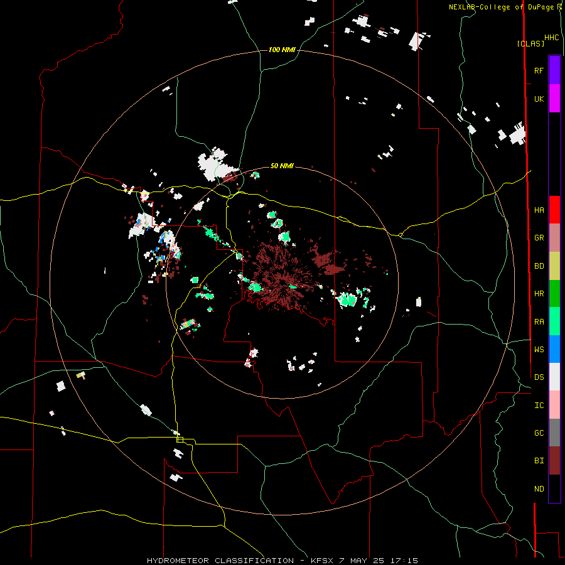The height and width of the screenshot is (565, 565).
Task: Click the BD yellow legend swatch
Action: 554,266
